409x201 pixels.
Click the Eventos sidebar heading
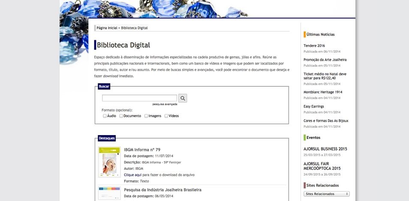coord(313,137)
